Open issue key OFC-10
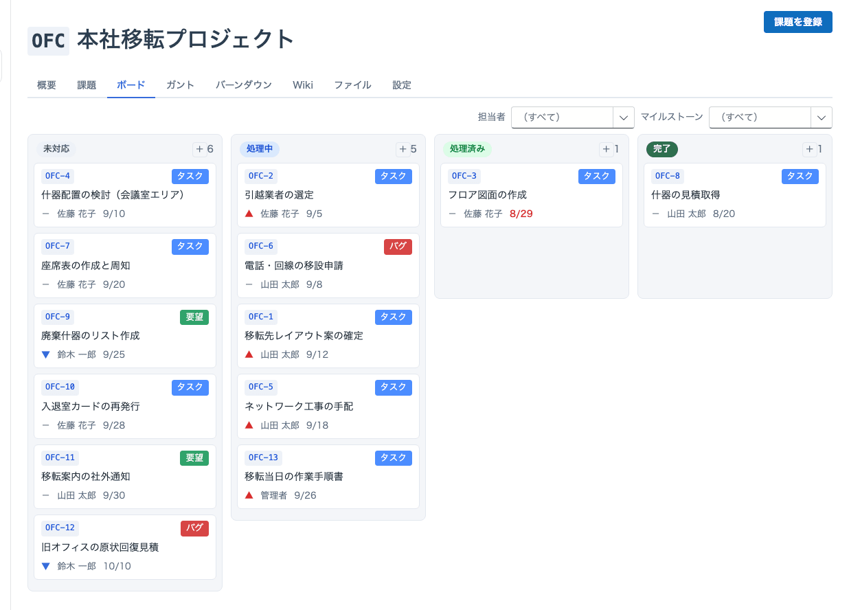Viewport: 849px width, 610px height. [x=60, y=387]
